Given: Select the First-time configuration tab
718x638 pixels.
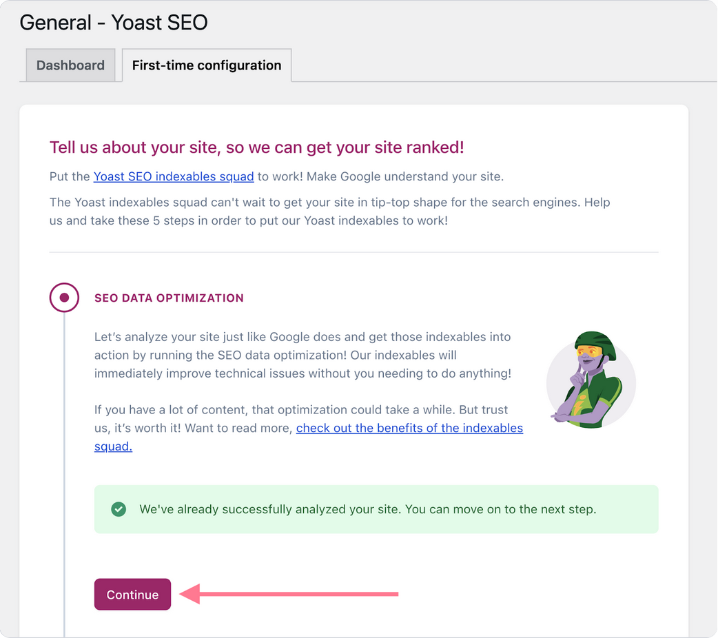Looking at the screenshot, I should click(207, 65).
